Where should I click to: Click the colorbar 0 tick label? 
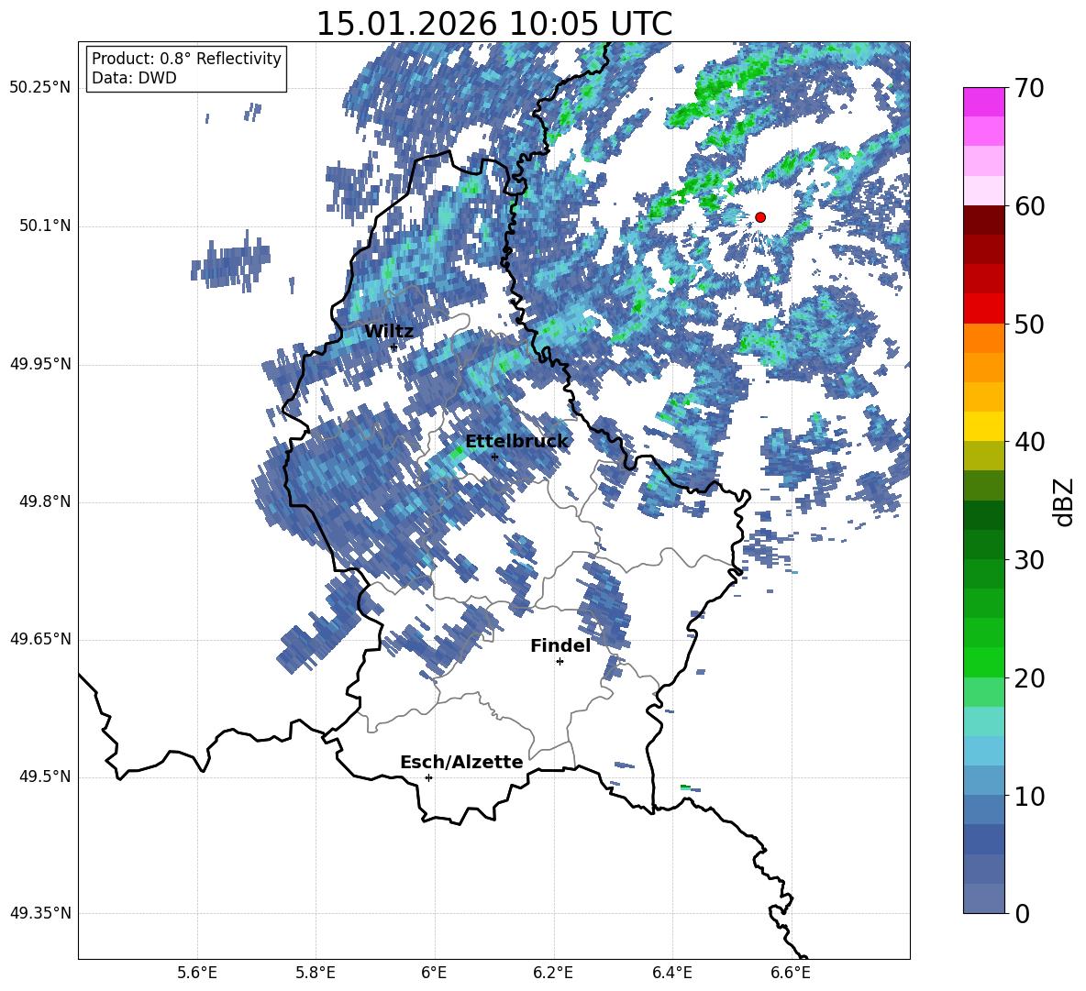pyautogui.click(x=1022, y=913)
